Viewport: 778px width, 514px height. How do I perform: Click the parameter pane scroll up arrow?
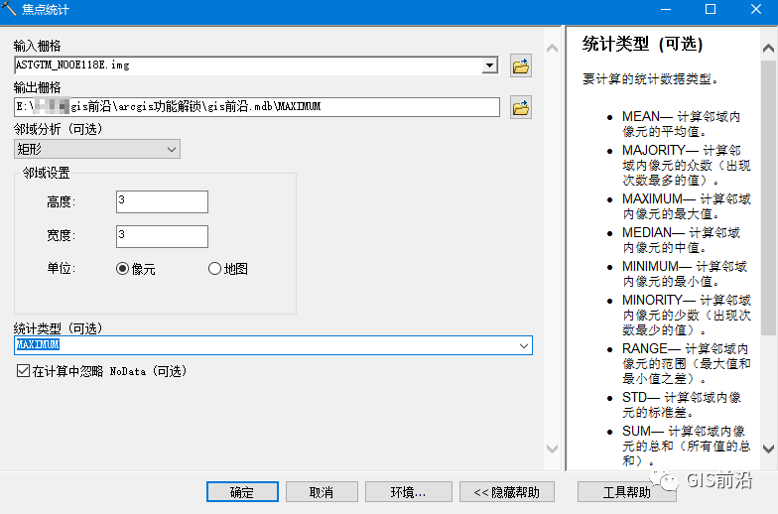click(x=552, y=48)
